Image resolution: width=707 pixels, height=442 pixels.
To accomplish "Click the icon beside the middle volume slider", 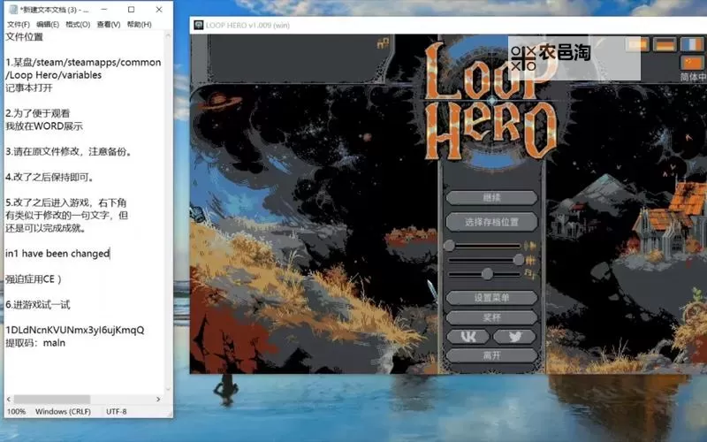I will pos(531,260).
